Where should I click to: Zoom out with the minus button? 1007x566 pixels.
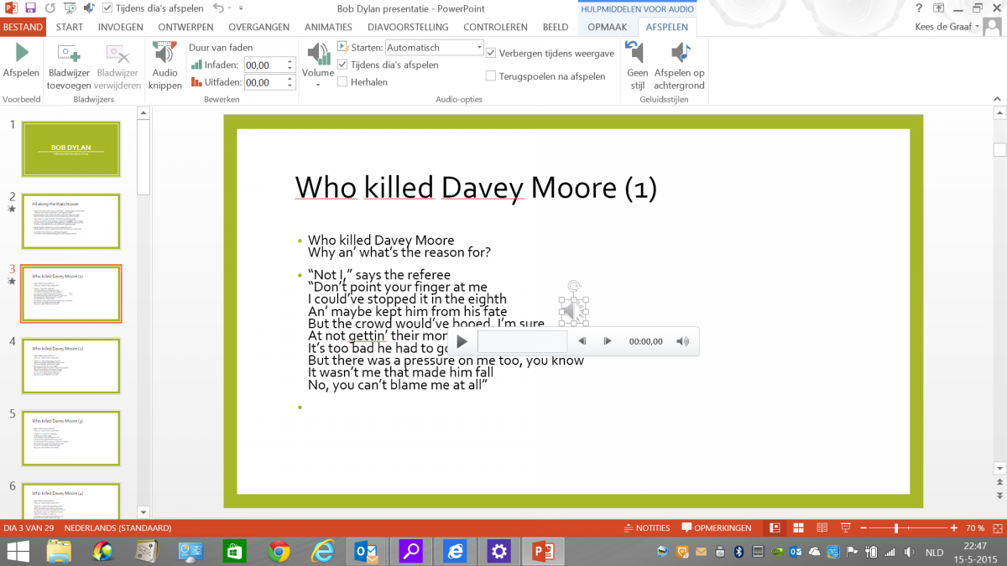[864, 528]
